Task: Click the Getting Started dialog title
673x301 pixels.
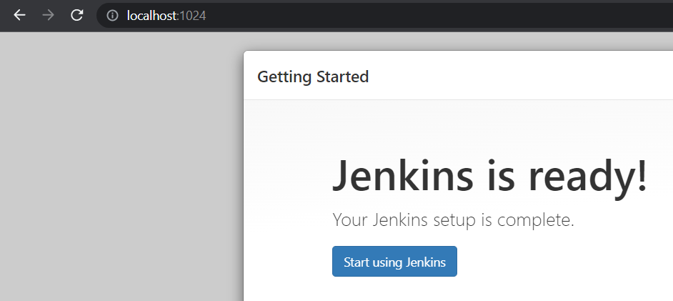Action: tap(313, 77)
